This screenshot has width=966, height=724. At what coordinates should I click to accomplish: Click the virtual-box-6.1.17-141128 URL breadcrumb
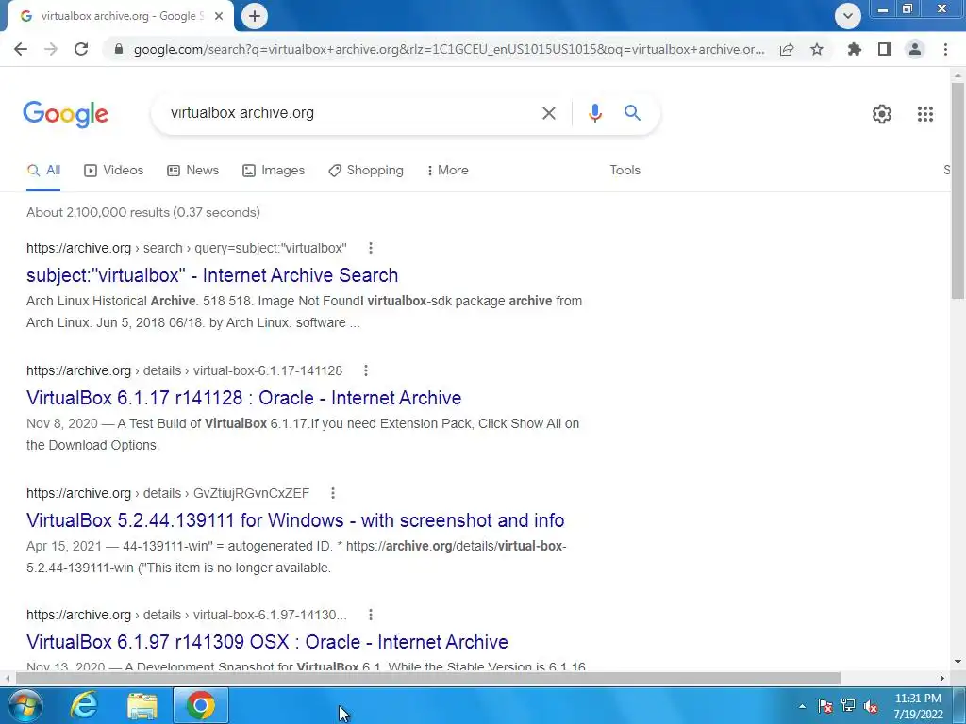[x=184, y=370]
